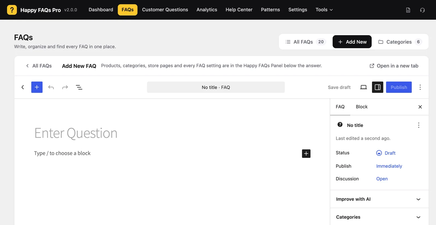Screen dimensions: 436x225
Task: Open the No title actions three-dot menu
Action: coord(419,125)
